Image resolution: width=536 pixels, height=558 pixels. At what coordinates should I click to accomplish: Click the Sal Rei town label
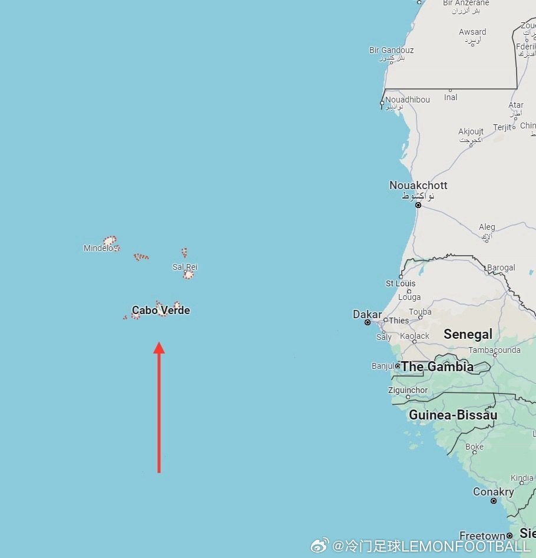click(x=184, y=267)
